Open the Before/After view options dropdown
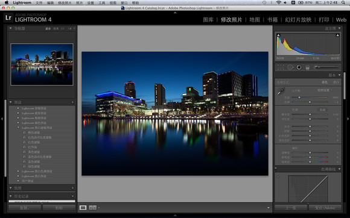 [x=99, y=208]
